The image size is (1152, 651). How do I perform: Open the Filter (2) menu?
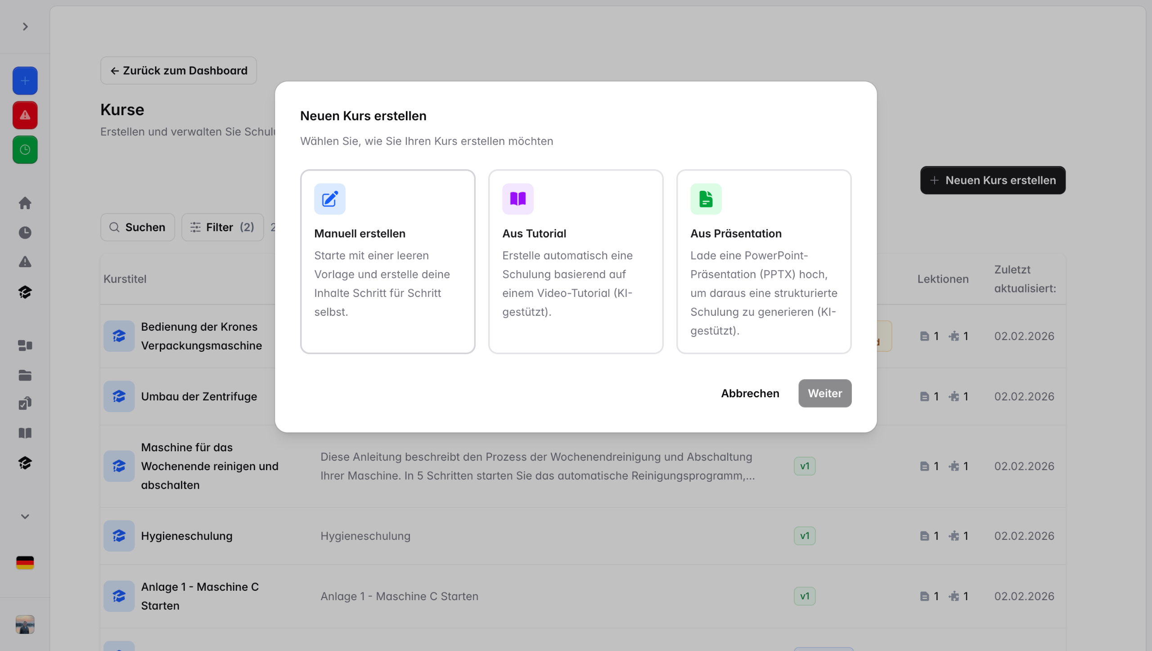[222, 227]
